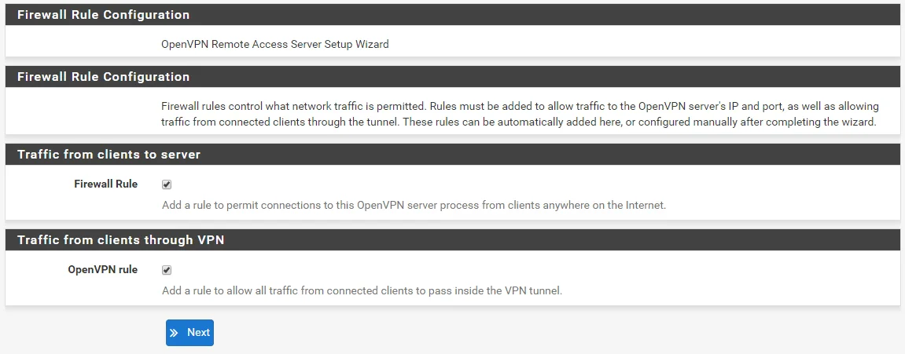
Task: Click the help text about traffic inside VPN tunnel
Action: (x=362, y=291)
